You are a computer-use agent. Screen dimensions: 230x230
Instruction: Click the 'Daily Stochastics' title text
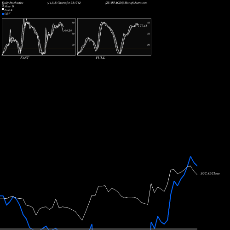click(x=12, y=3)
